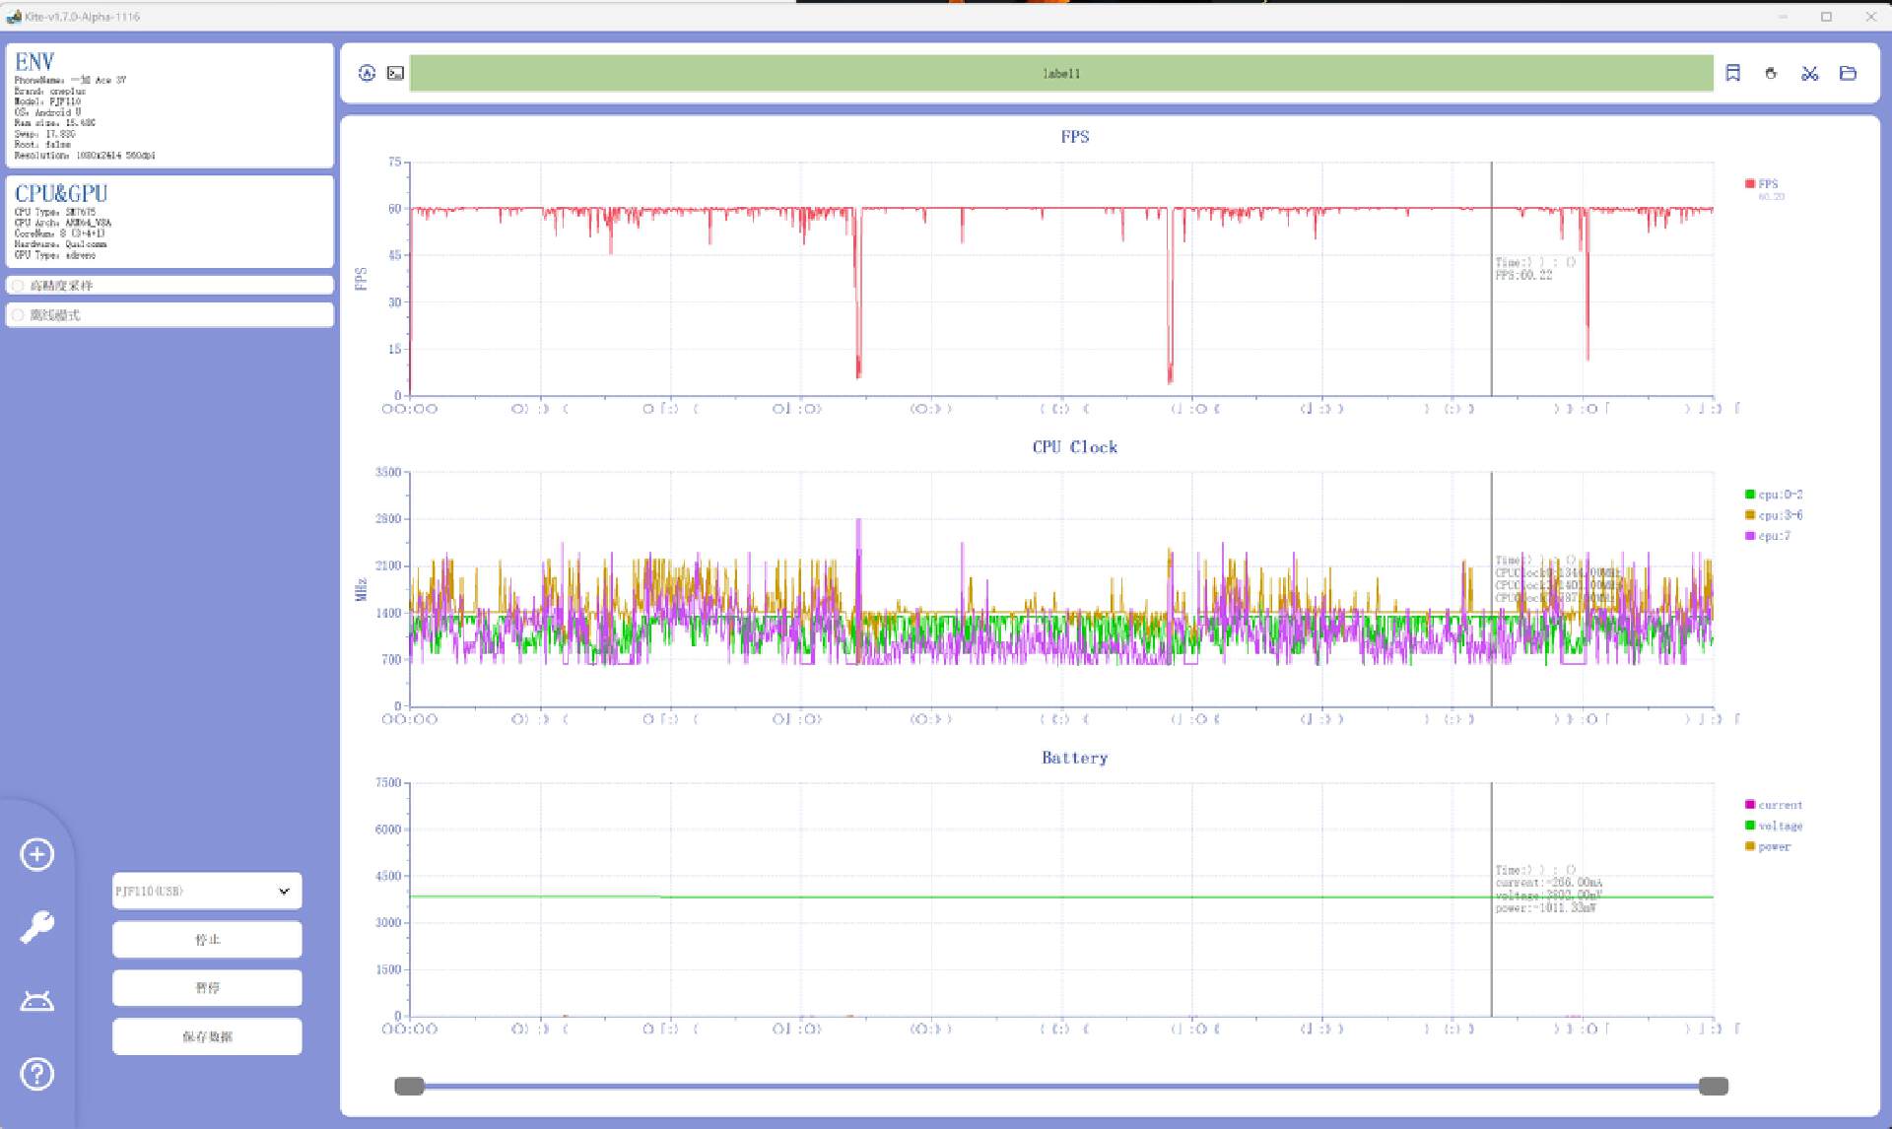Click the Android robot icon
Viewport: 1892px width, 1129px height.
[37, 1001]
